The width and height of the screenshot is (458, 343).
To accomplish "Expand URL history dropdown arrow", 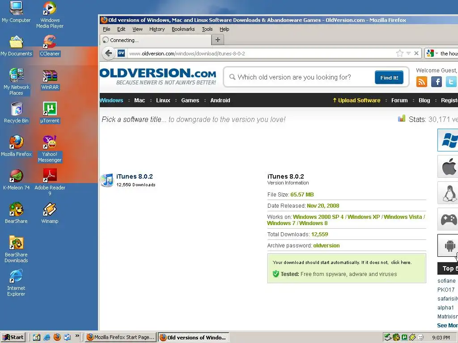I will [408, 54].
